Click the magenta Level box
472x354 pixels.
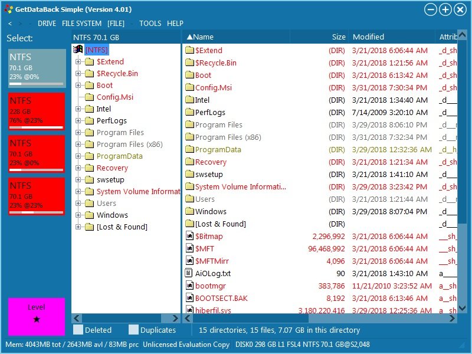coord(37,316)
